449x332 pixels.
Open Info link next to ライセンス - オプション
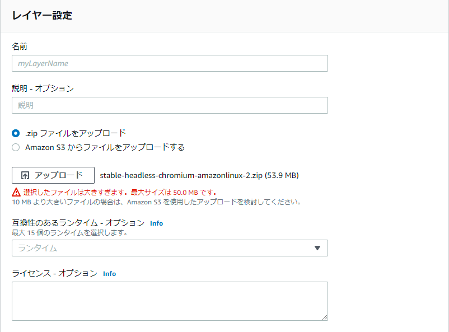[x=109, y=274]
